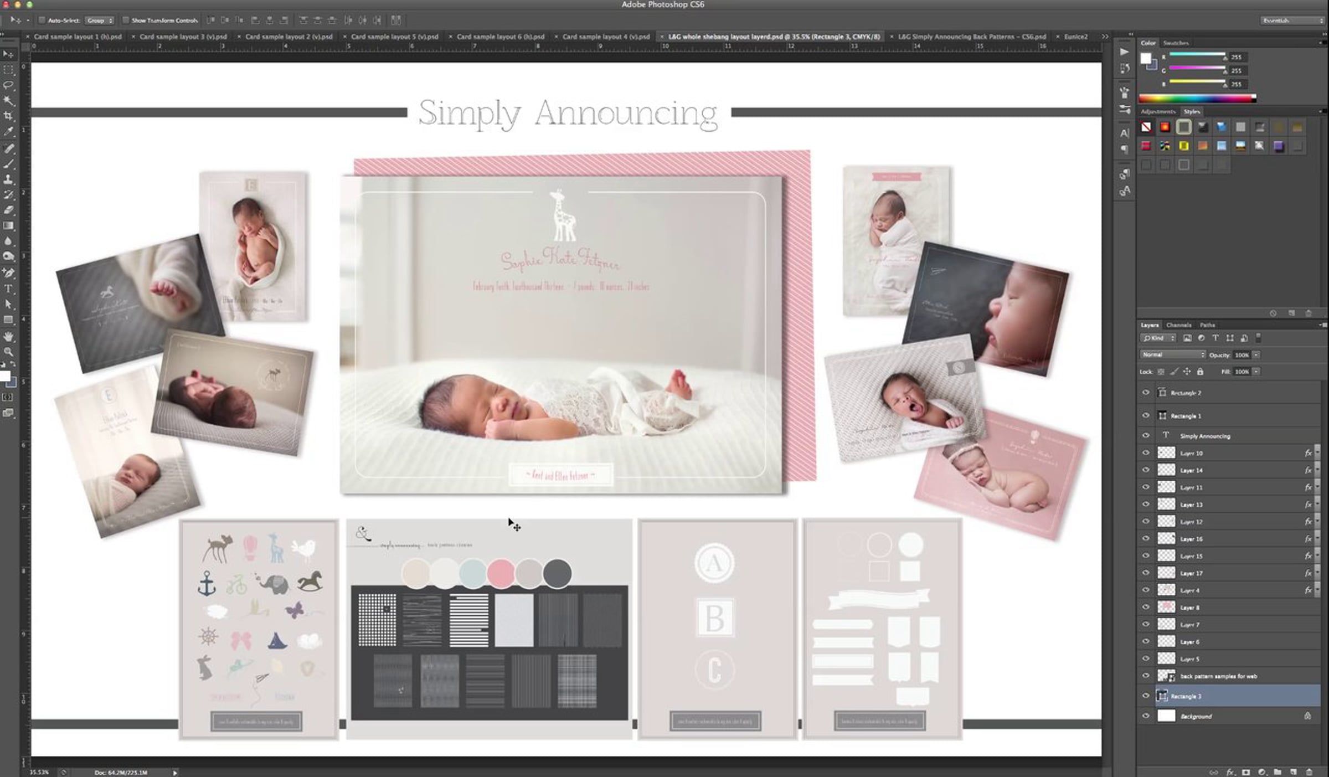Screen dimensions: 1329x777
Task: Filter layers by type layers icon
Action: tap(1215, 338)
